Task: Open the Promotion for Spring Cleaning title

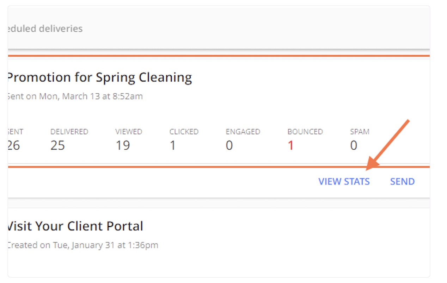Action: click(x=100, y=78)
